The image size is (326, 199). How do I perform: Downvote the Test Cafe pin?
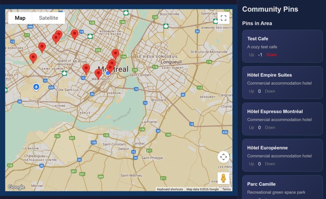pos(271,55)
